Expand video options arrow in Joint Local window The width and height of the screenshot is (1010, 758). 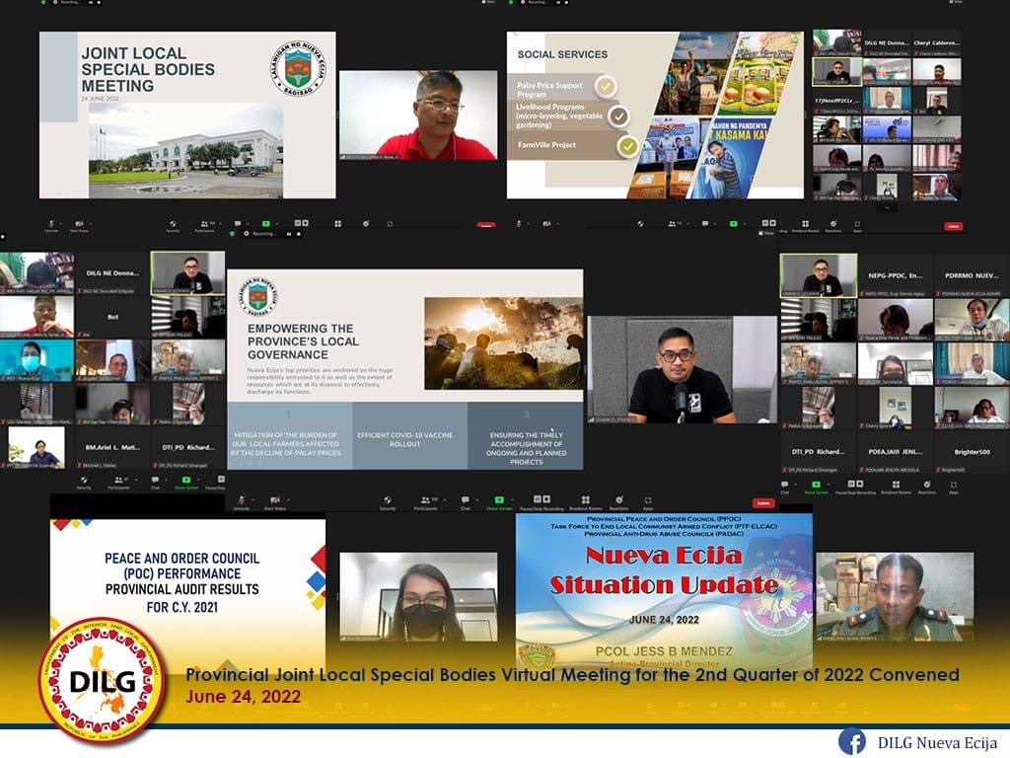point(90,224)
